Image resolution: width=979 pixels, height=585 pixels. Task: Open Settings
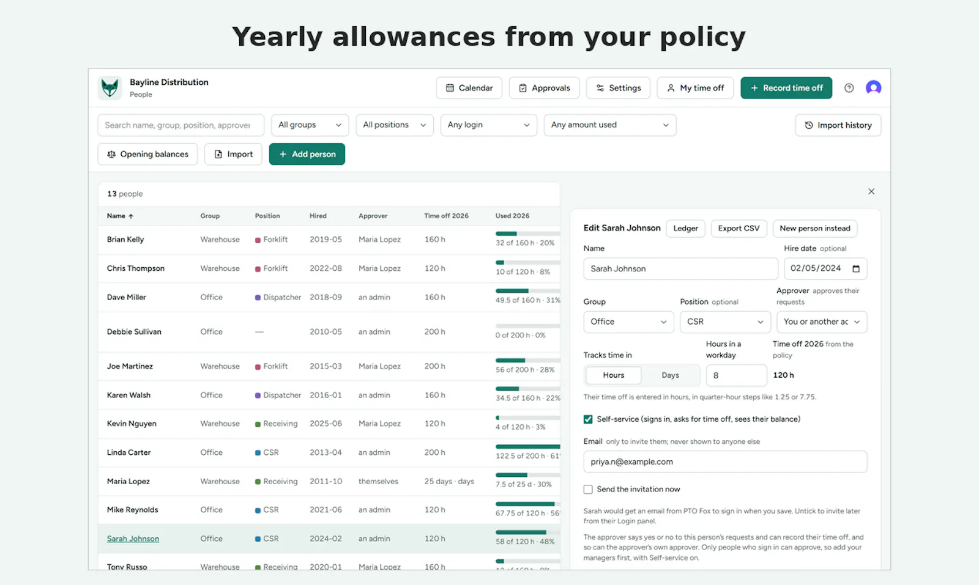coord(618,88)
